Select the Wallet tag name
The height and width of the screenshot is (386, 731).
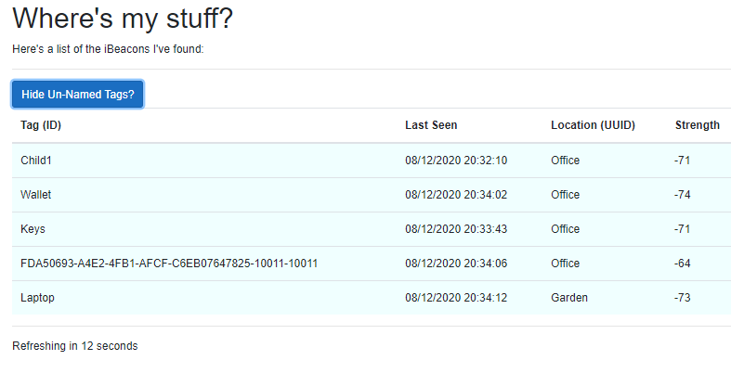[35, 195]
